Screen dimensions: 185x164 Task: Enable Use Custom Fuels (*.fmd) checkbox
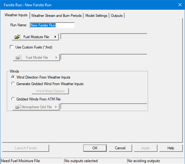pyautogui.click(x=12, y=47)
